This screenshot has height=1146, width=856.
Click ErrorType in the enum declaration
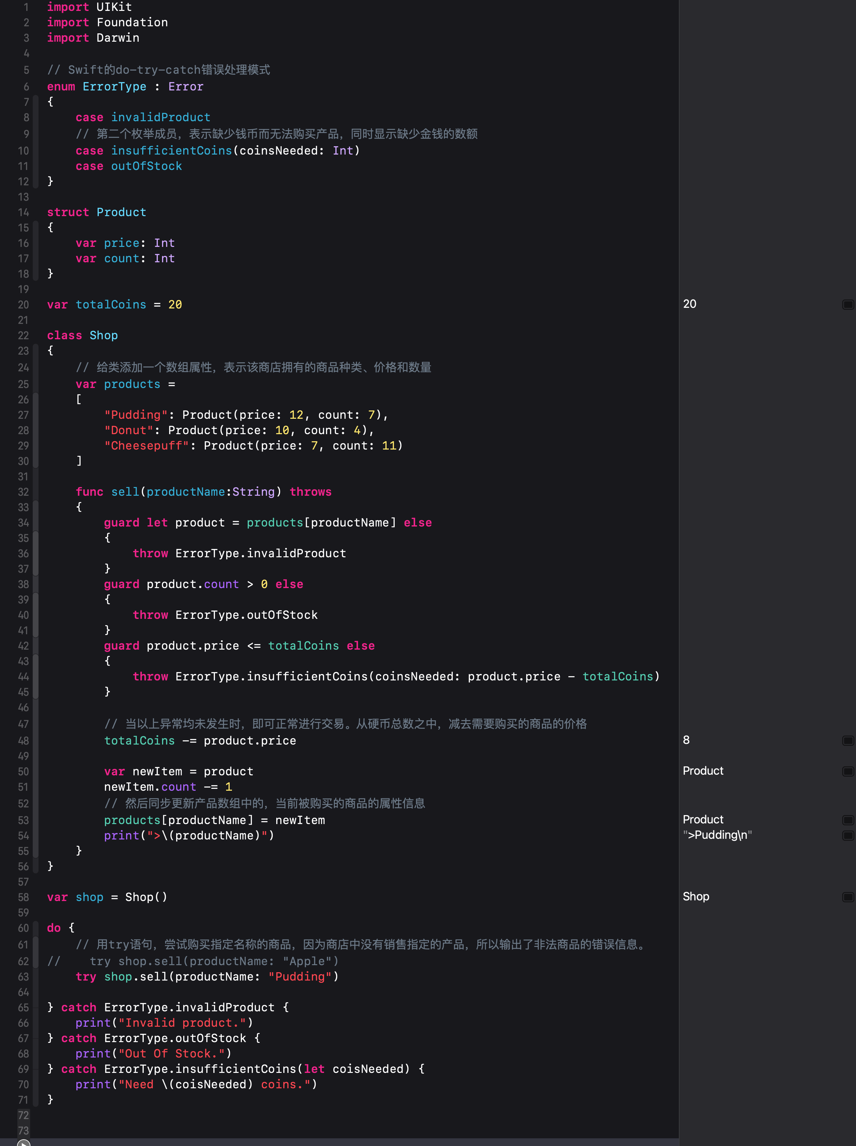[115, 87]
